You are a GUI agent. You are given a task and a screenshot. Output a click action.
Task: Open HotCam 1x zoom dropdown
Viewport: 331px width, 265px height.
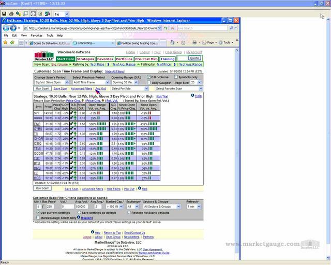(x=67, y=14)
